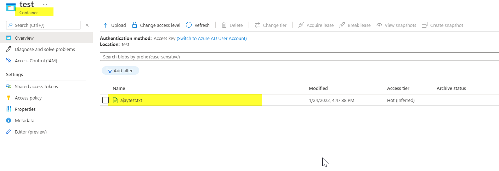The image size is (499, 171).
Task: Tick the checkbox beside ajaytest.txt
Action: (106, 100)
